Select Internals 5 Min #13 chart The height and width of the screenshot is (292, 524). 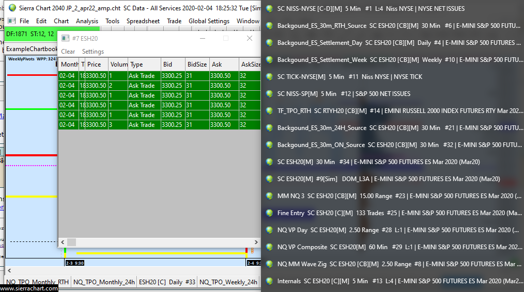click(x=400, y=281)
